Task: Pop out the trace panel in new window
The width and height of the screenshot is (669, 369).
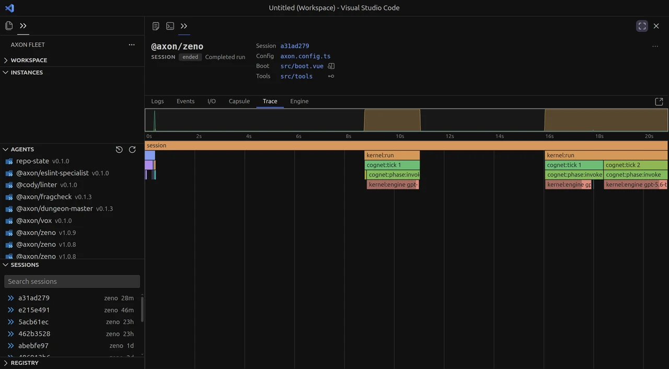Action: (x=659, y=101)
